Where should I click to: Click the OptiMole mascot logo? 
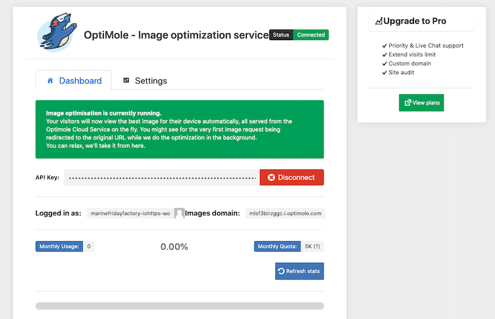[x=57, y=32]
